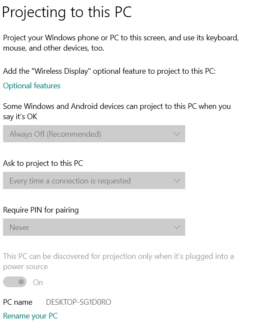Open the Optional features link
Screen dimensions: 268x330
tap(32, 86)
